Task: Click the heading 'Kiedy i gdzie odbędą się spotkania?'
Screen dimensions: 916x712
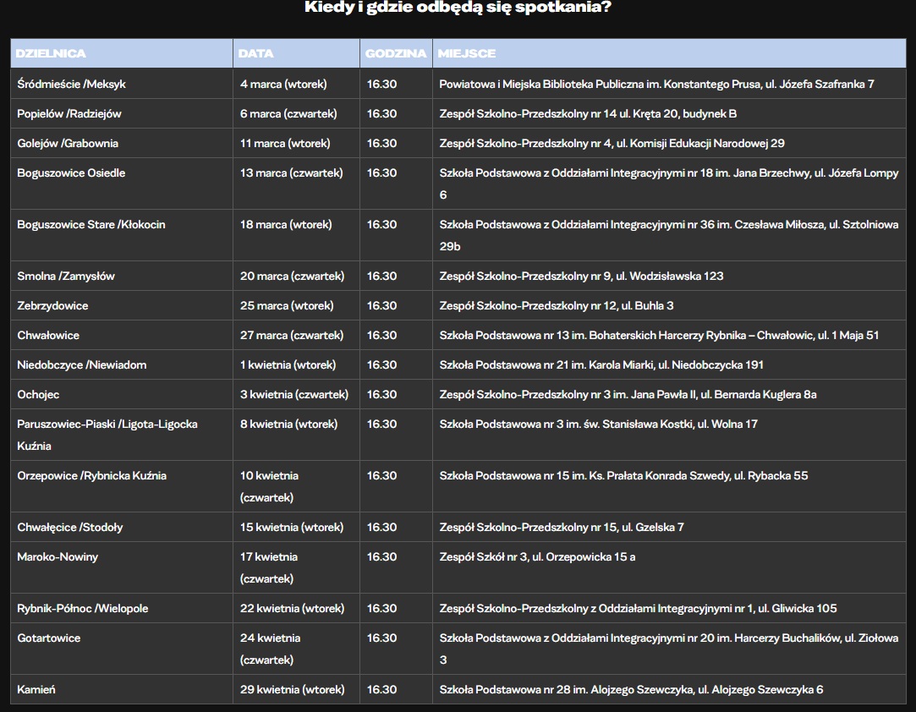Action: tap(458, 8)
